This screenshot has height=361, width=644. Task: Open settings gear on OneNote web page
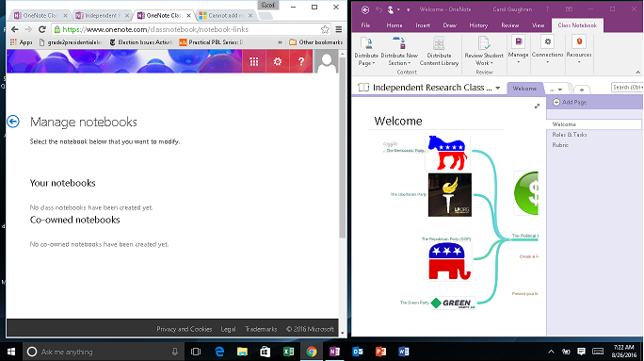click(278, 61)
